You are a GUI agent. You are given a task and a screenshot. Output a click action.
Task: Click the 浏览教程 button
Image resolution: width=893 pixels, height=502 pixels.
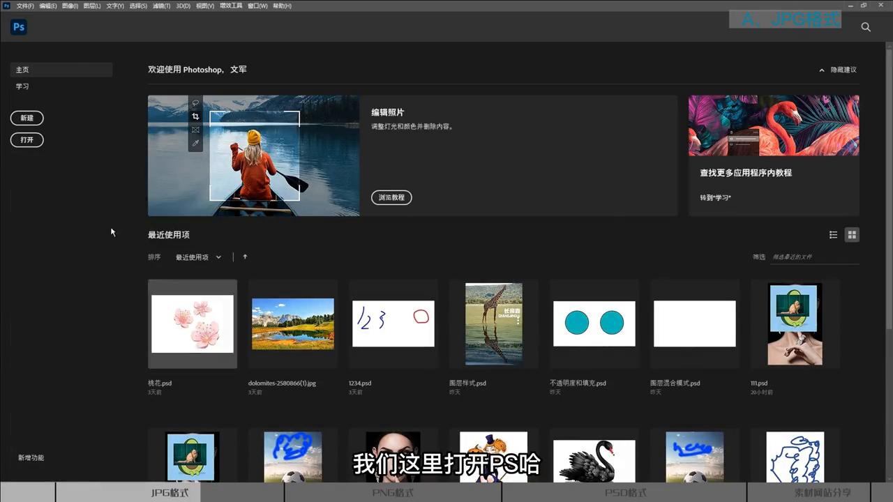tap(391, 197)
